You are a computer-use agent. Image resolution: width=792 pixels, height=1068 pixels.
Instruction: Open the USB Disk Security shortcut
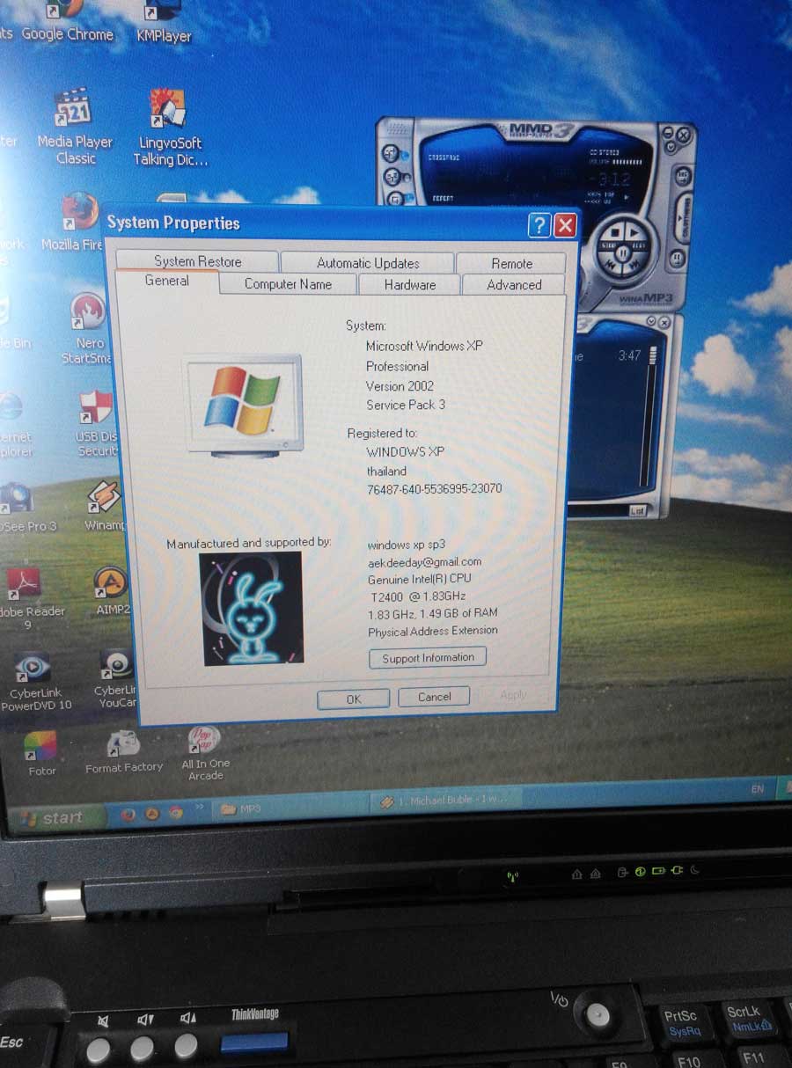(x=96, y=424)
